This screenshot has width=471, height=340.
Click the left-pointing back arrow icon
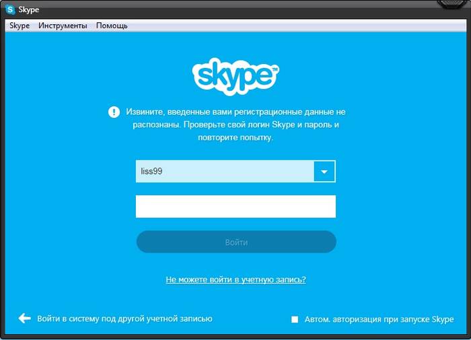pos(24,318)
